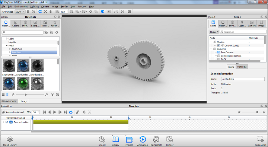
Task: Toggle animation loop button
Action: (71, 112)
